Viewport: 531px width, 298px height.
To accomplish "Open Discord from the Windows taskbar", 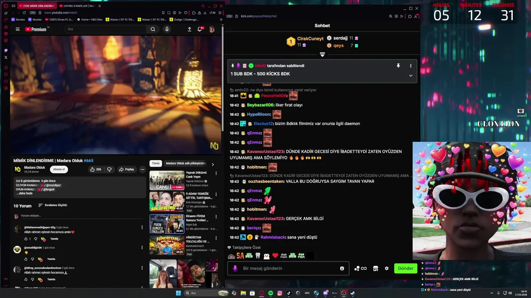I will coord(326,293).
